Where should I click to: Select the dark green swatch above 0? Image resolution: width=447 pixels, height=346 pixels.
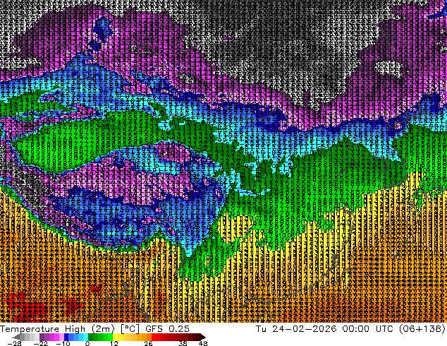coord(90,337)
